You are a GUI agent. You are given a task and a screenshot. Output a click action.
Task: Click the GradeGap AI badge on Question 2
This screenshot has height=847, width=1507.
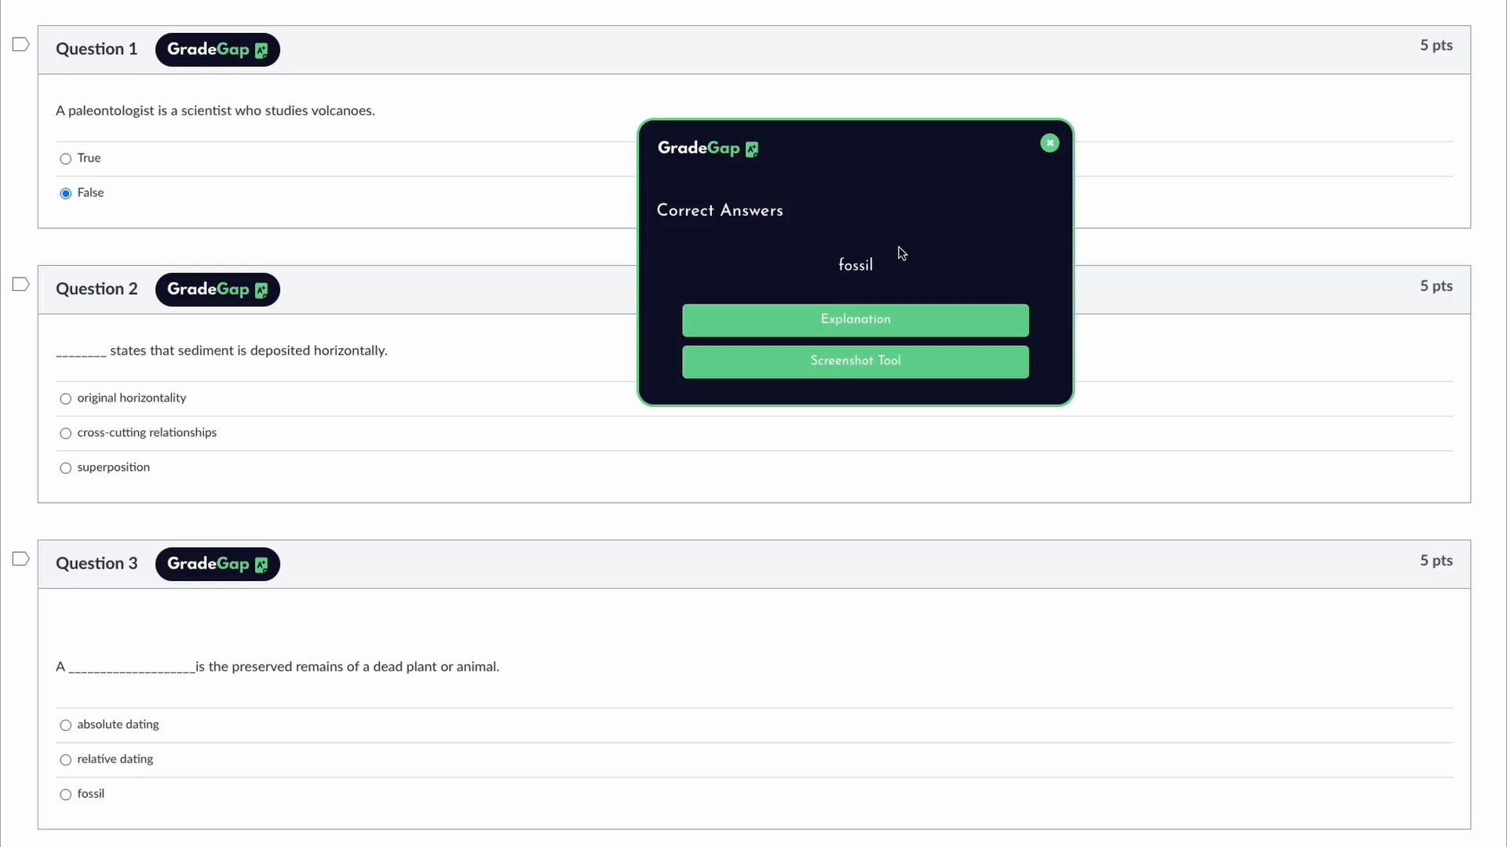click(217, 289)
